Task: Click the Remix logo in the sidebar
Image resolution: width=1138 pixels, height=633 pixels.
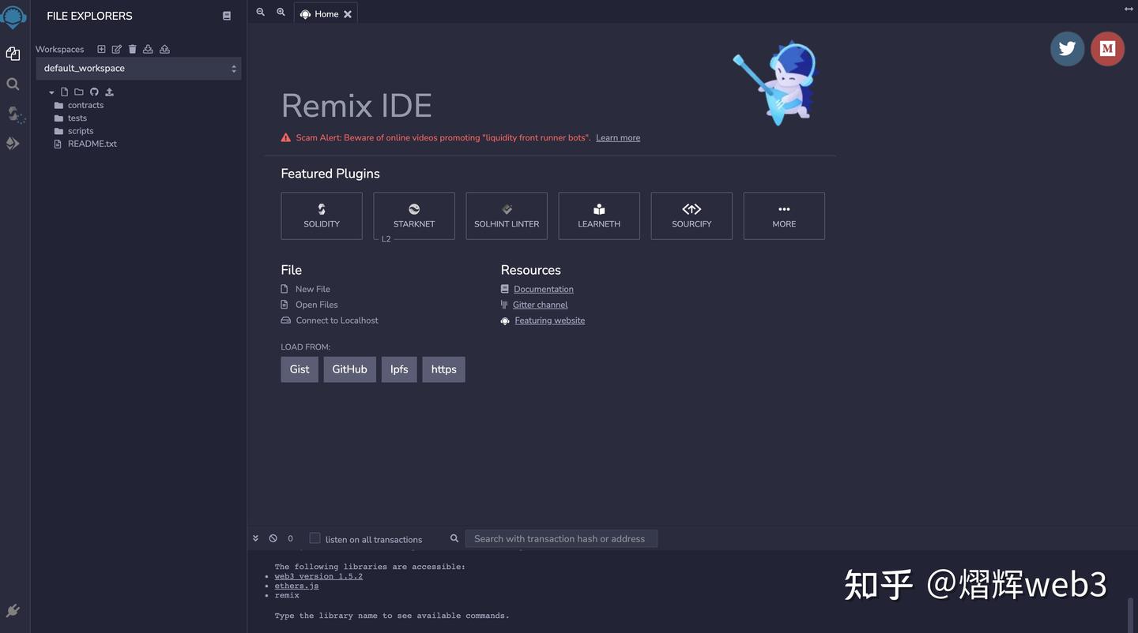Action: pos(13,16)
